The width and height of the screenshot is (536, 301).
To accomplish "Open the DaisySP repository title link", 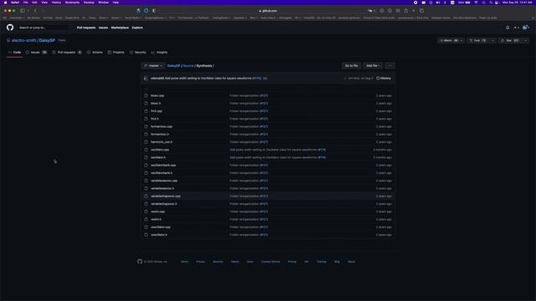I will [x=47, y=40].
